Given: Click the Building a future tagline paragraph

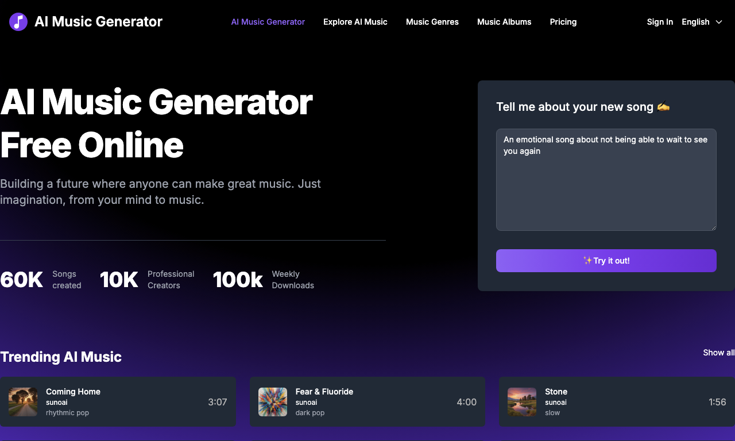Looking at the screenshot, I should [x=161, y=192].
